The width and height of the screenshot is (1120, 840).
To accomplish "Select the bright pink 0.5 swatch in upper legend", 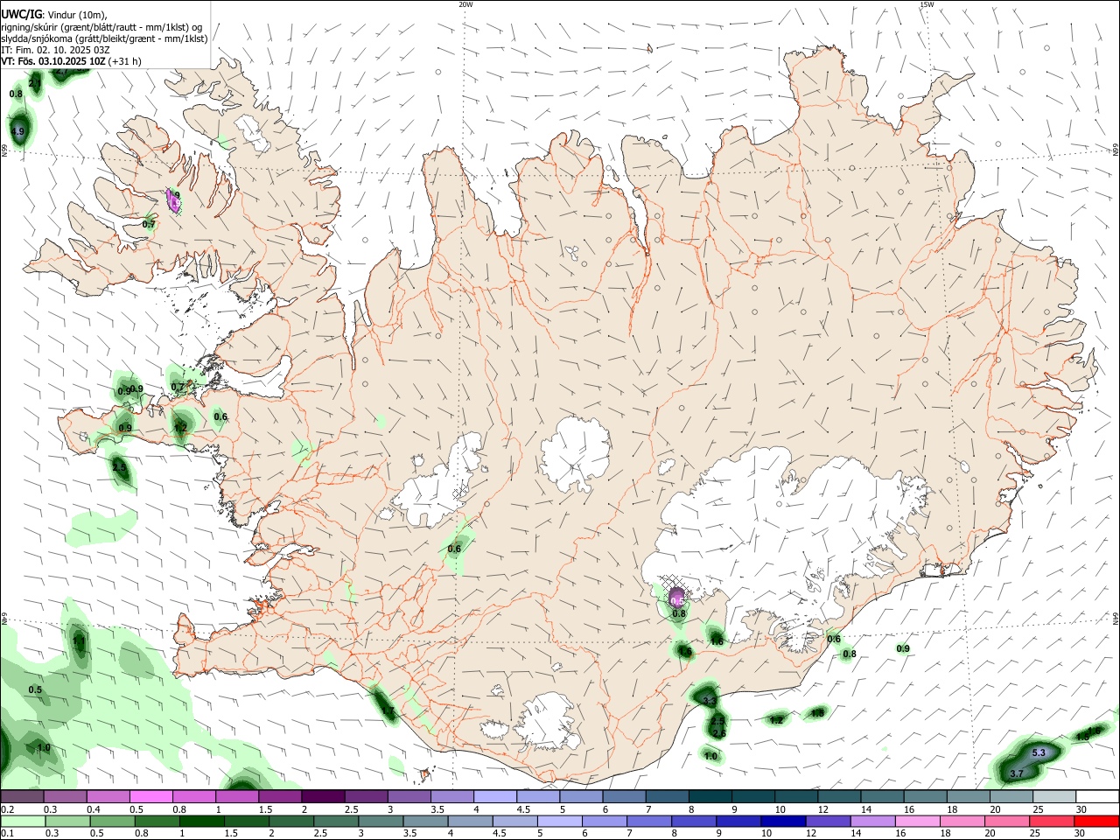I will 151,797.
